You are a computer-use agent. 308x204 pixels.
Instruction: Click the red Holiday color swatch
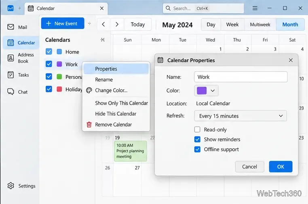(59, 89)
